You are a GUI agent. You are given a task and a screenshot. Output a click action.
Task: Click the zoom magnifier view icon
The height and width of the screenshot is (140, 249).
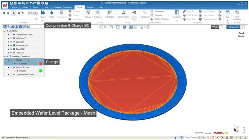point(112,27)
